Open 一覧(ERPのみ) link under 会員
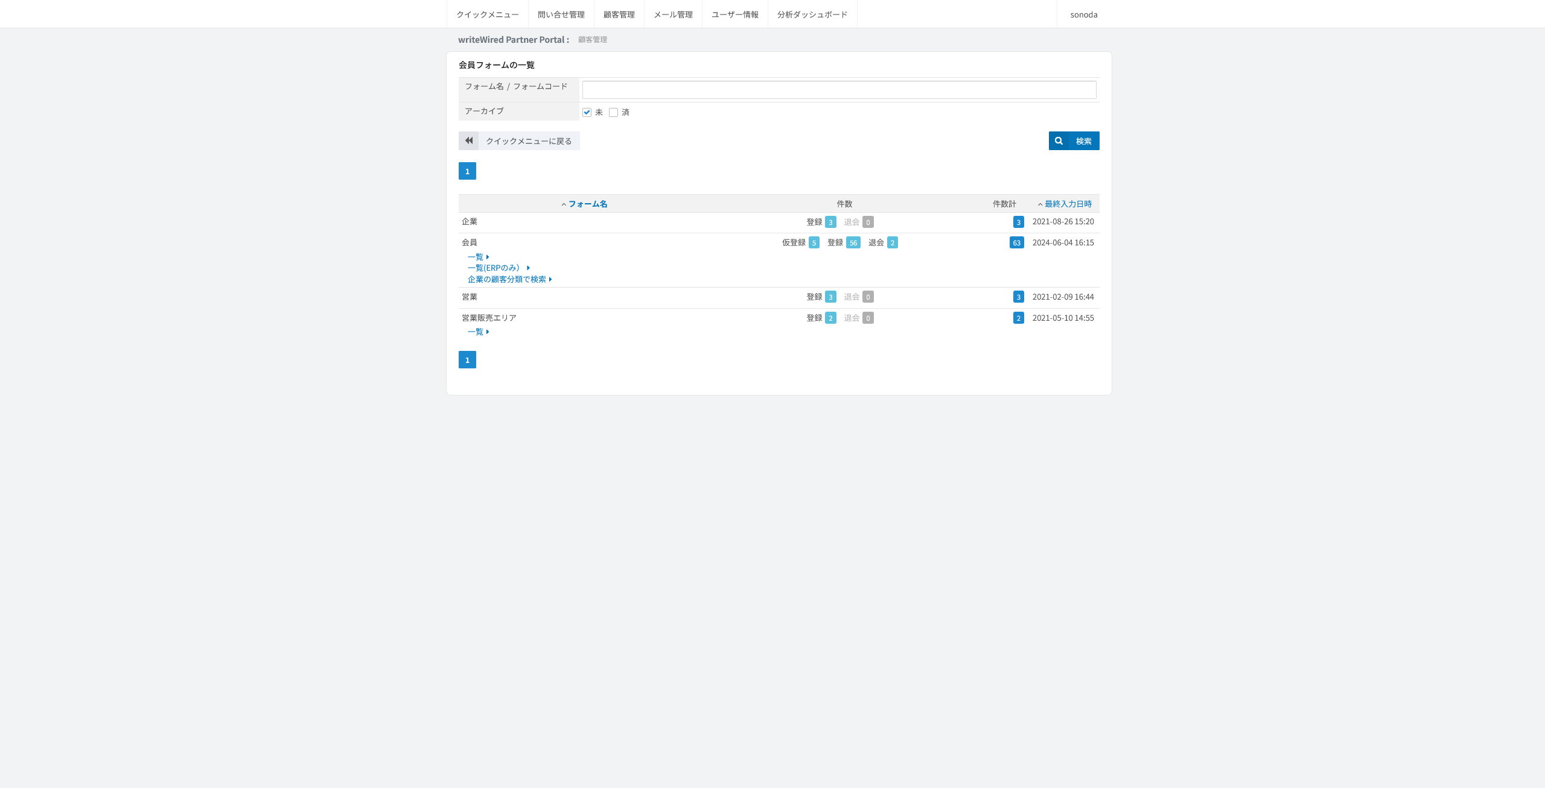Screen dimensions: 1545x788 pos(499,268)
